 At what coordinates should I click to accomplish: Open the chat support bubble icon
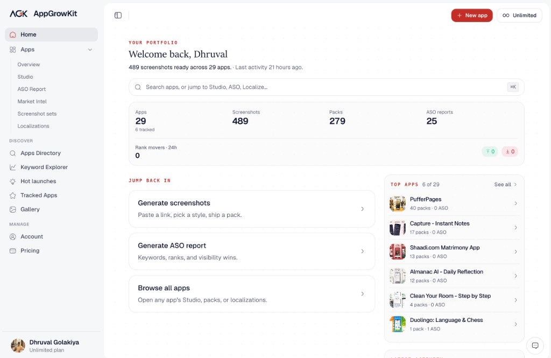535,345
